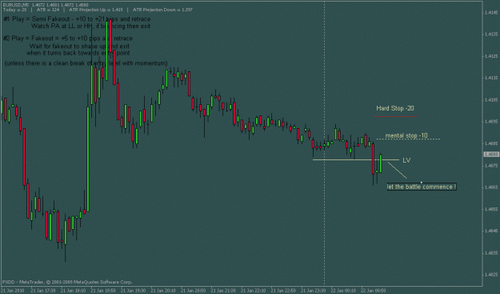Select 'Wait for fakeout to shape up' text

click(x=79, y=46)
